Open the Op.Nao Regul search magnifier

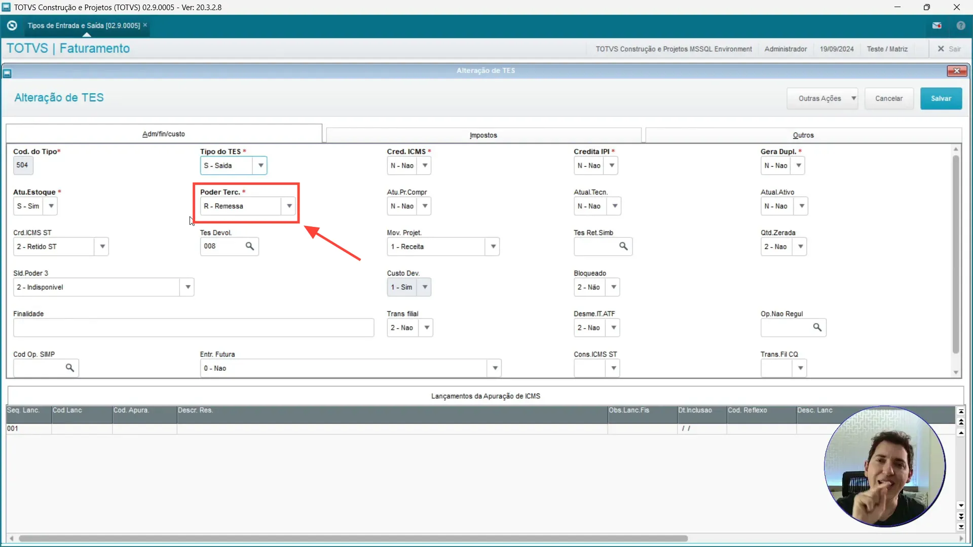[817, 327]
